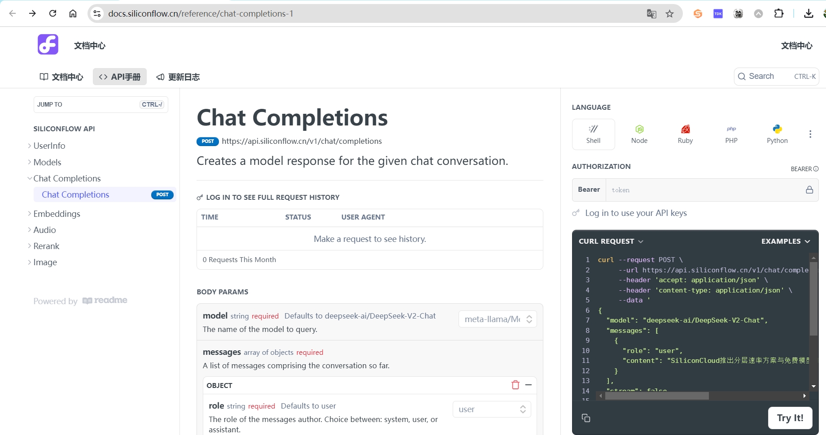This screenshot has height=435, width=826.
Task: Open the EXAMPLES dropdown
Action: (786, 241)
